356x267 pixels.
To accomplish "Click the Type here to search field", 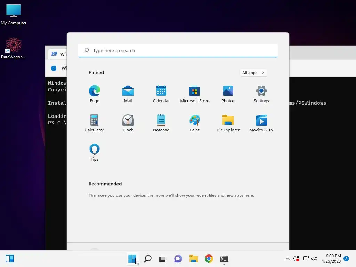I will tap(178, 50).
